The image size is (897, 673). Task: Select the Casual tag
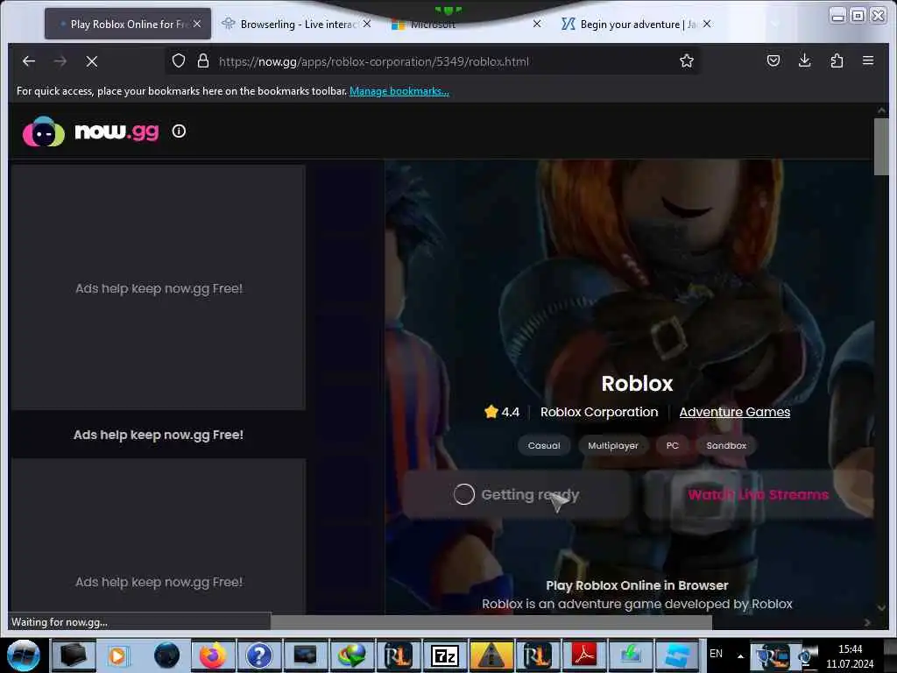(544, 445)
